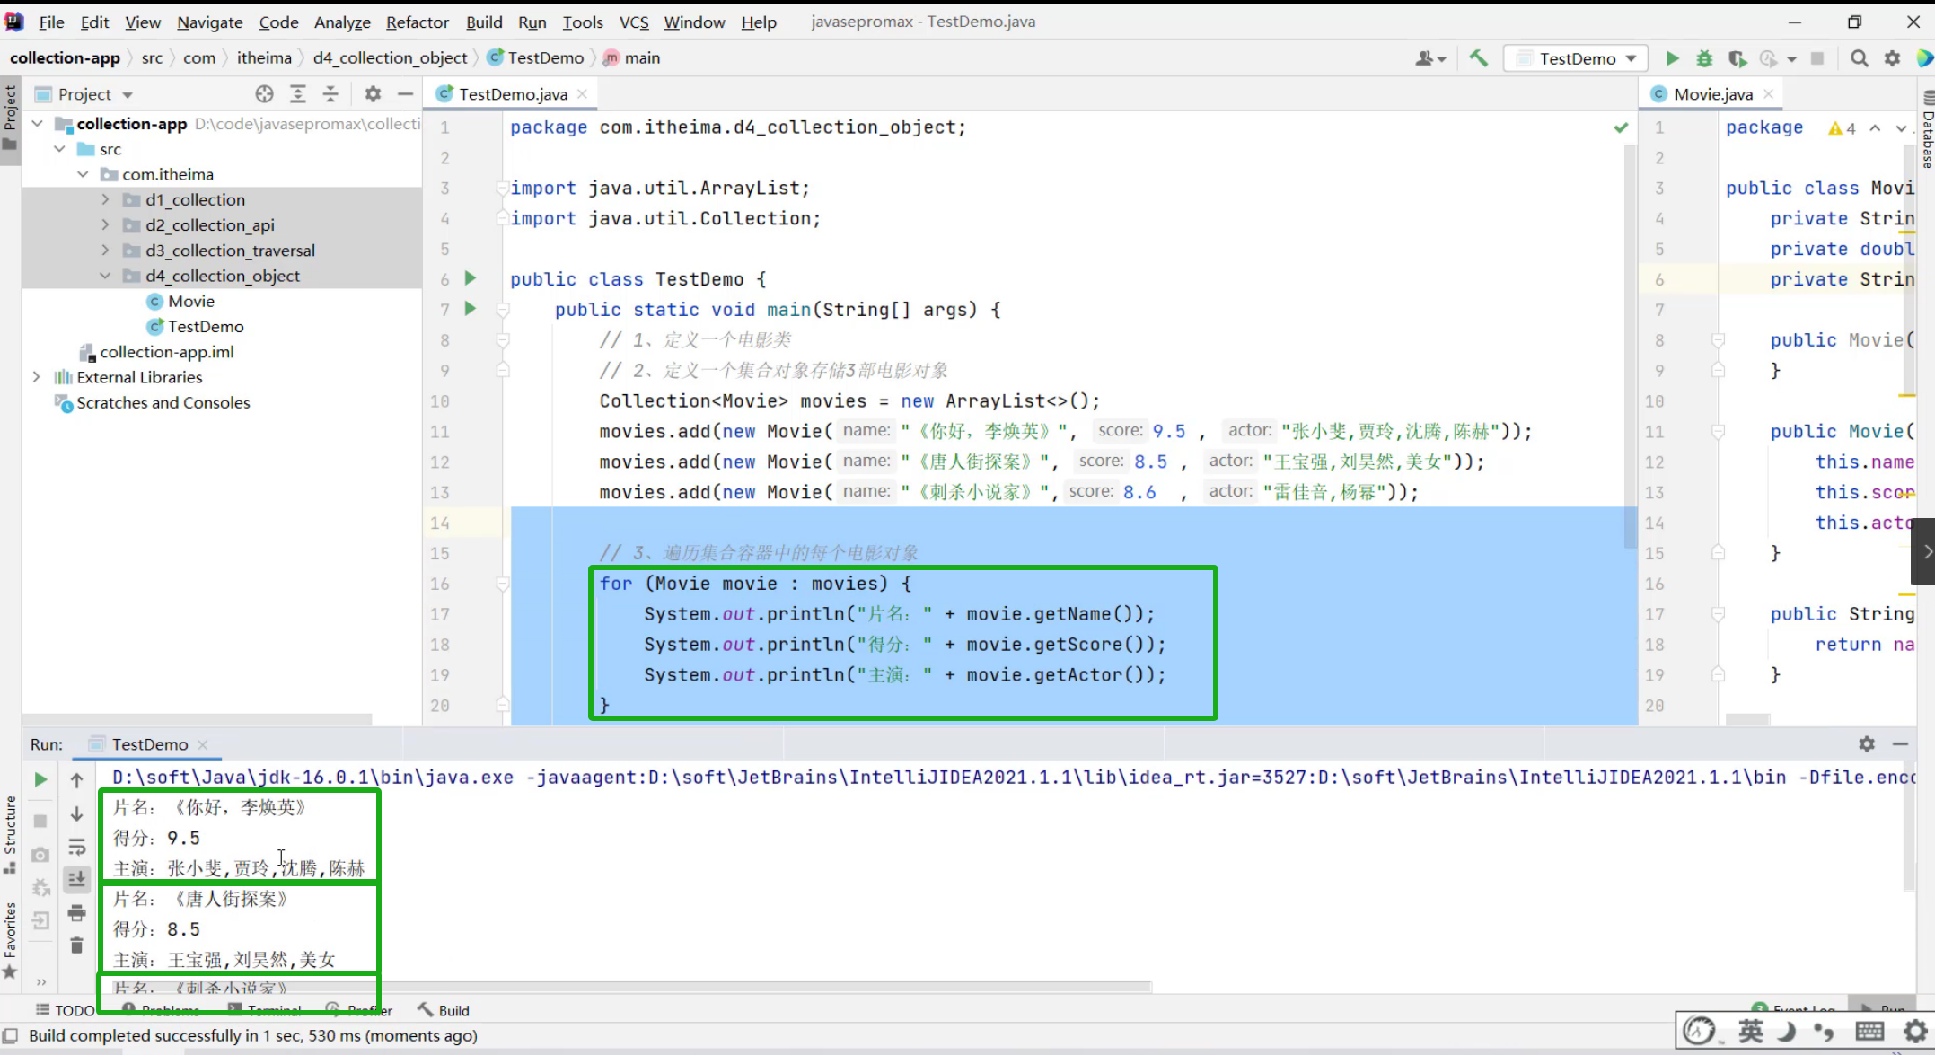1935x1055 pixels.
Task: Click the Build hammer icon
Action: (x=1478, y=58)
